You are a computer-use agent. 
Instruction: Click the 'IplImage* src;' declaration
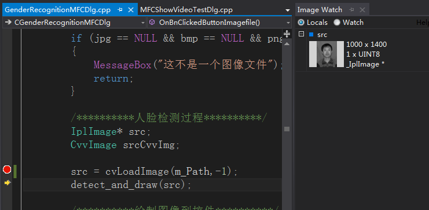coord(111,132)
